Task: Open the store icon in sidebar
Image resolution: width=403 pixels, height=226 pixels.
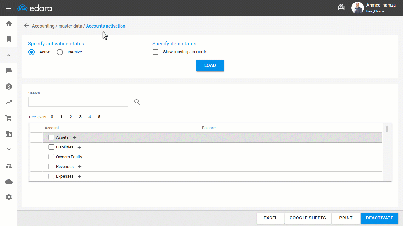Action: click(x=9, y=71)
